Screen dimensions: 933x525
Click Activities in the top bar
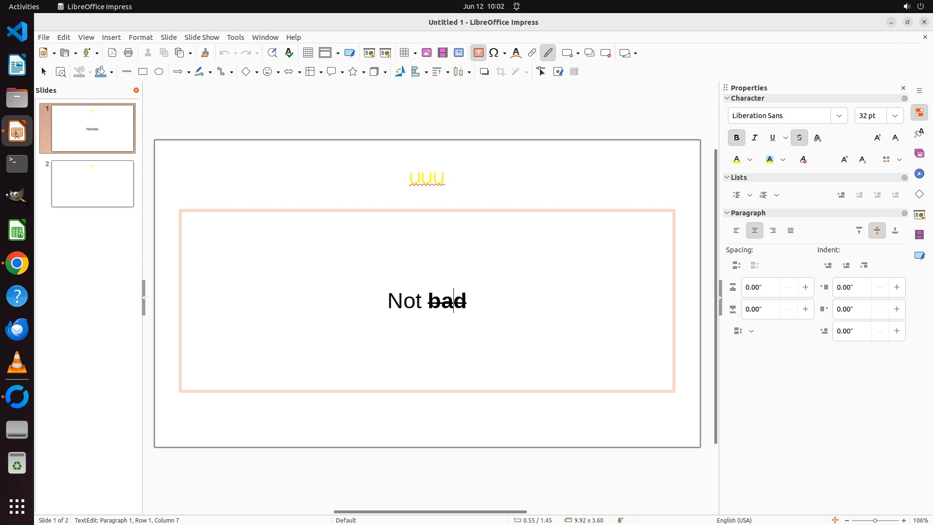click(24, 6)
